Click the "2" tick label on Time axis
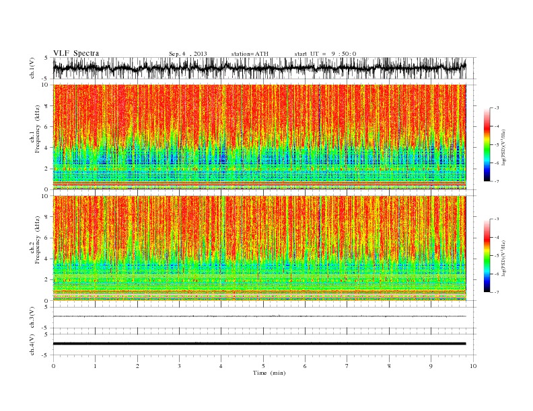The width and height of the screenshot is (533, 411). click(x=137, y=366)
